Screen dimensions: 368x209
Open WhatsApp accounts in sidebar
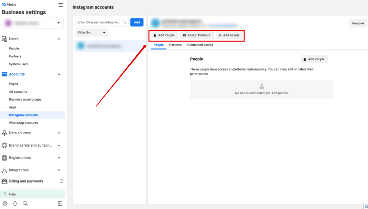(x=23, y=123)
